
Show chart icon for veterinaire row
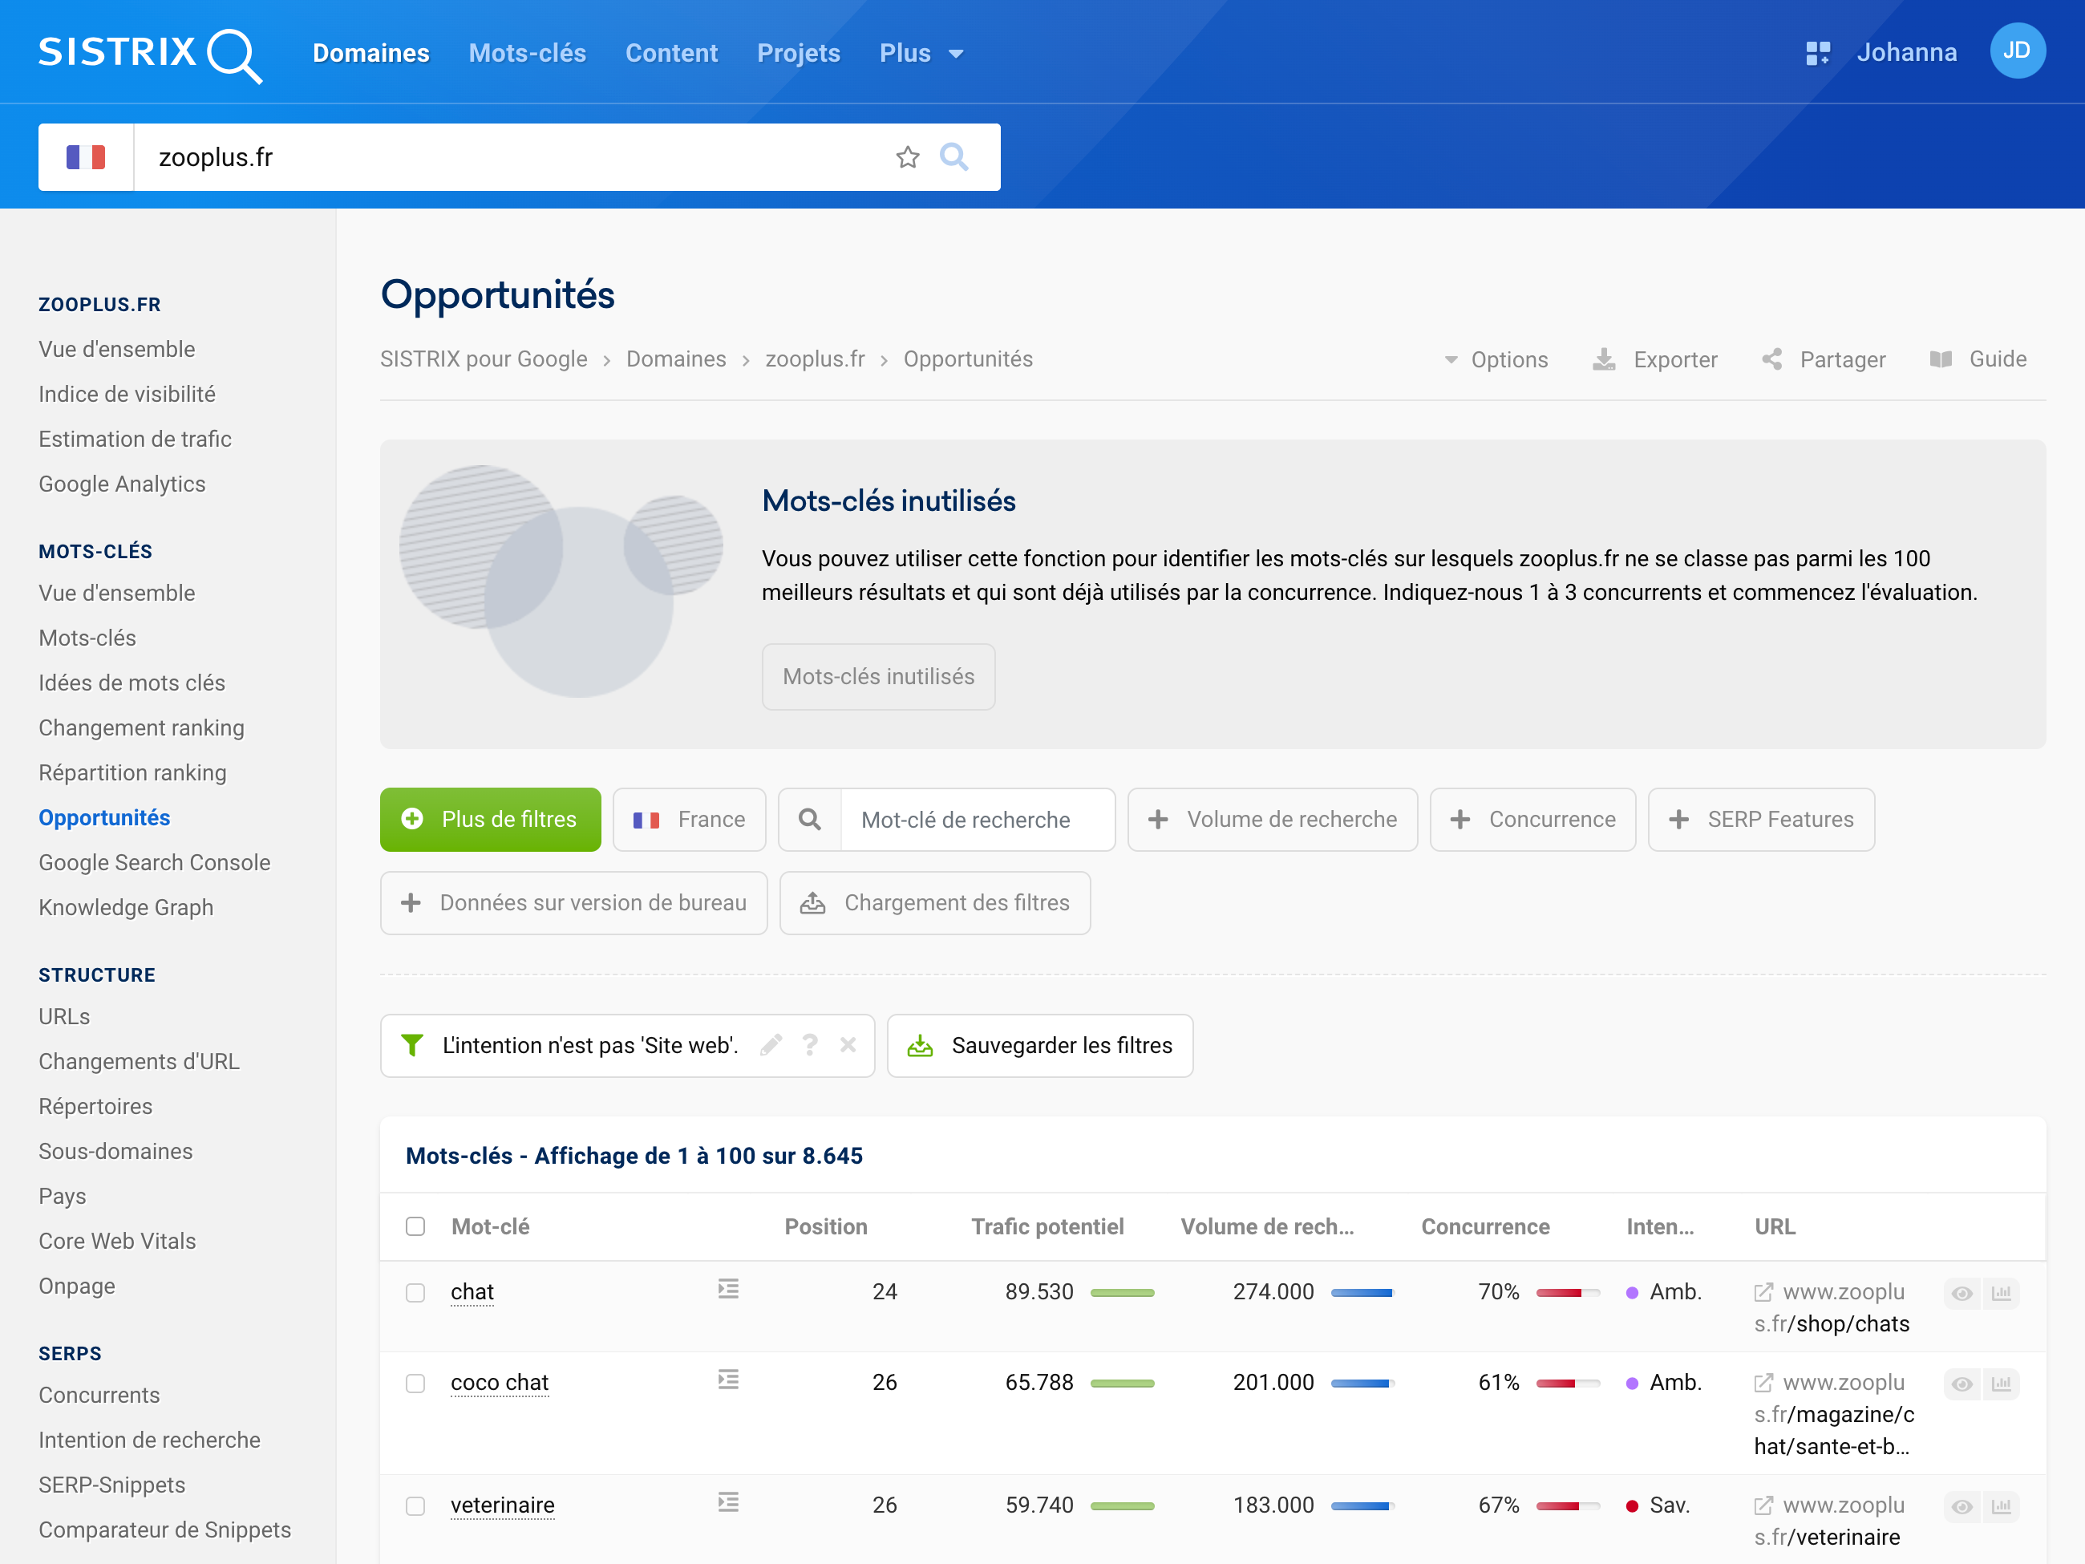click(x=2001, y=1506)
